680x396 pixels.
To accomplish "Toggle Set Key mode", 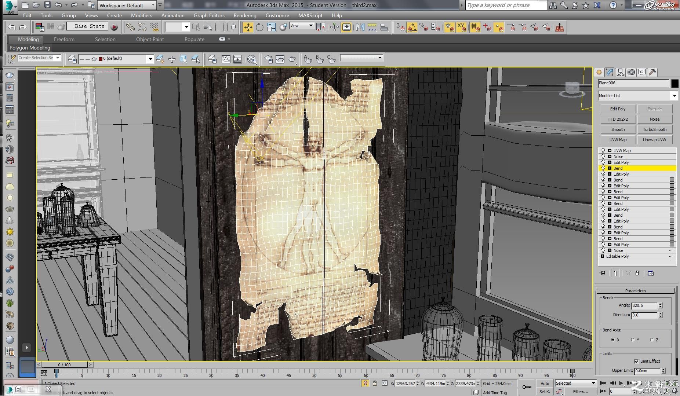I will tap(545, 392).
